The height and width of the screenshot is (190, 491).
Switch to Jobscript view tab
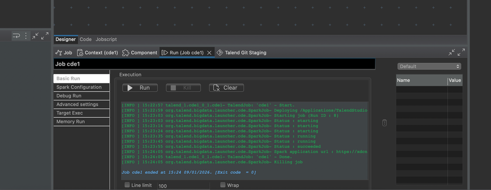(x=106, y=39)
